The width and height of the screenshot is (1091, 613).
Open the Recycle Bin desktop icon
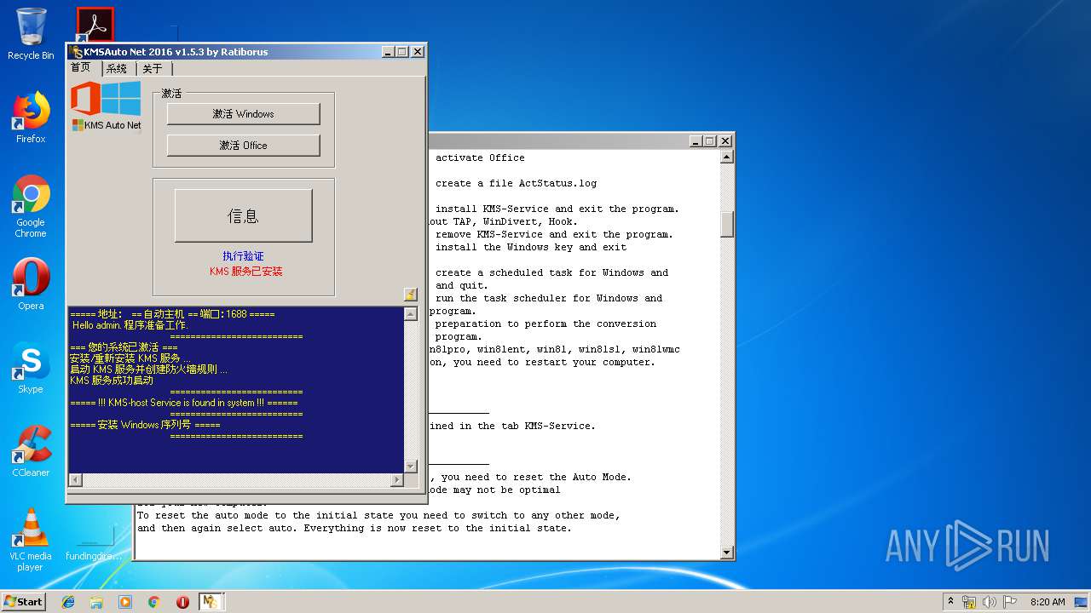[x=31, y=34]
